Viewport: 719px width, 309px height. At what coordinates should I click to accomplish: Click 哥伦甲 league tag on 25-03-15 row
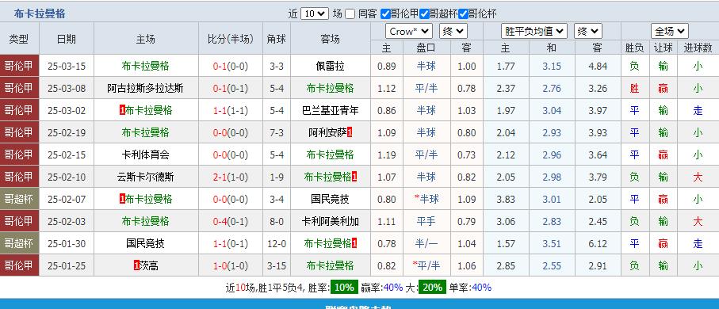(x=19, y=66)
